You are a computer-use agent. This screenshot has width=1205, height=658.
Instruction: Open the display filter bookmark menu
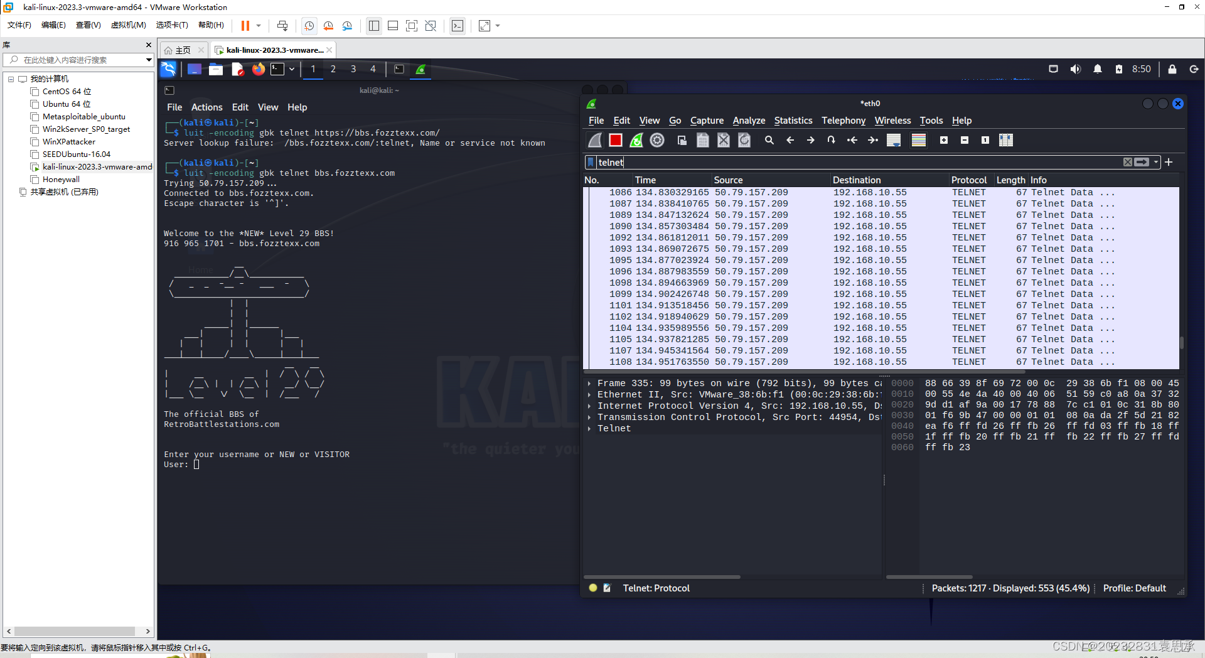(591, 162)
